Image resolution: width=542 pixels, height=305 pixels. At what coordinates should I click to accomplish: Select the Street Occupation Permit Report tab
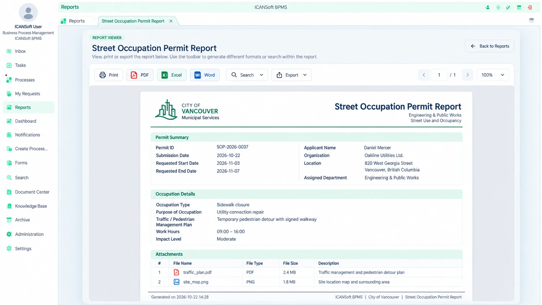coord(133,21)
